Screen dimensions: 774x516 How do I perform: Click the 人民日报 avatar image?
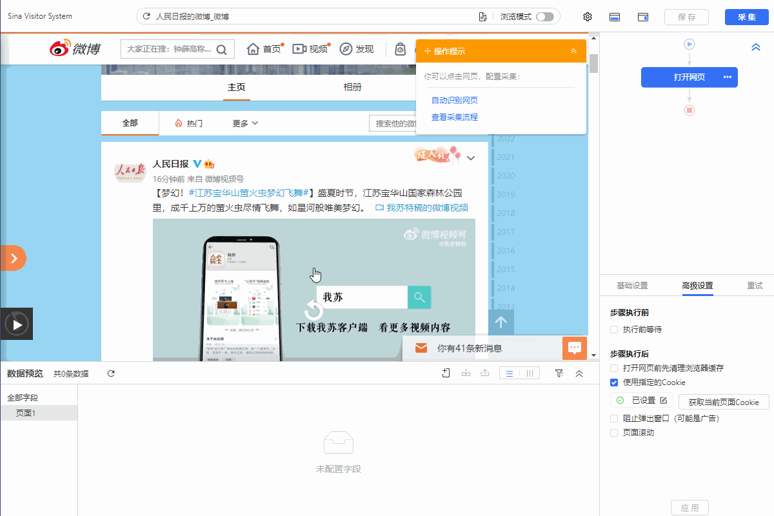point(130,172)
